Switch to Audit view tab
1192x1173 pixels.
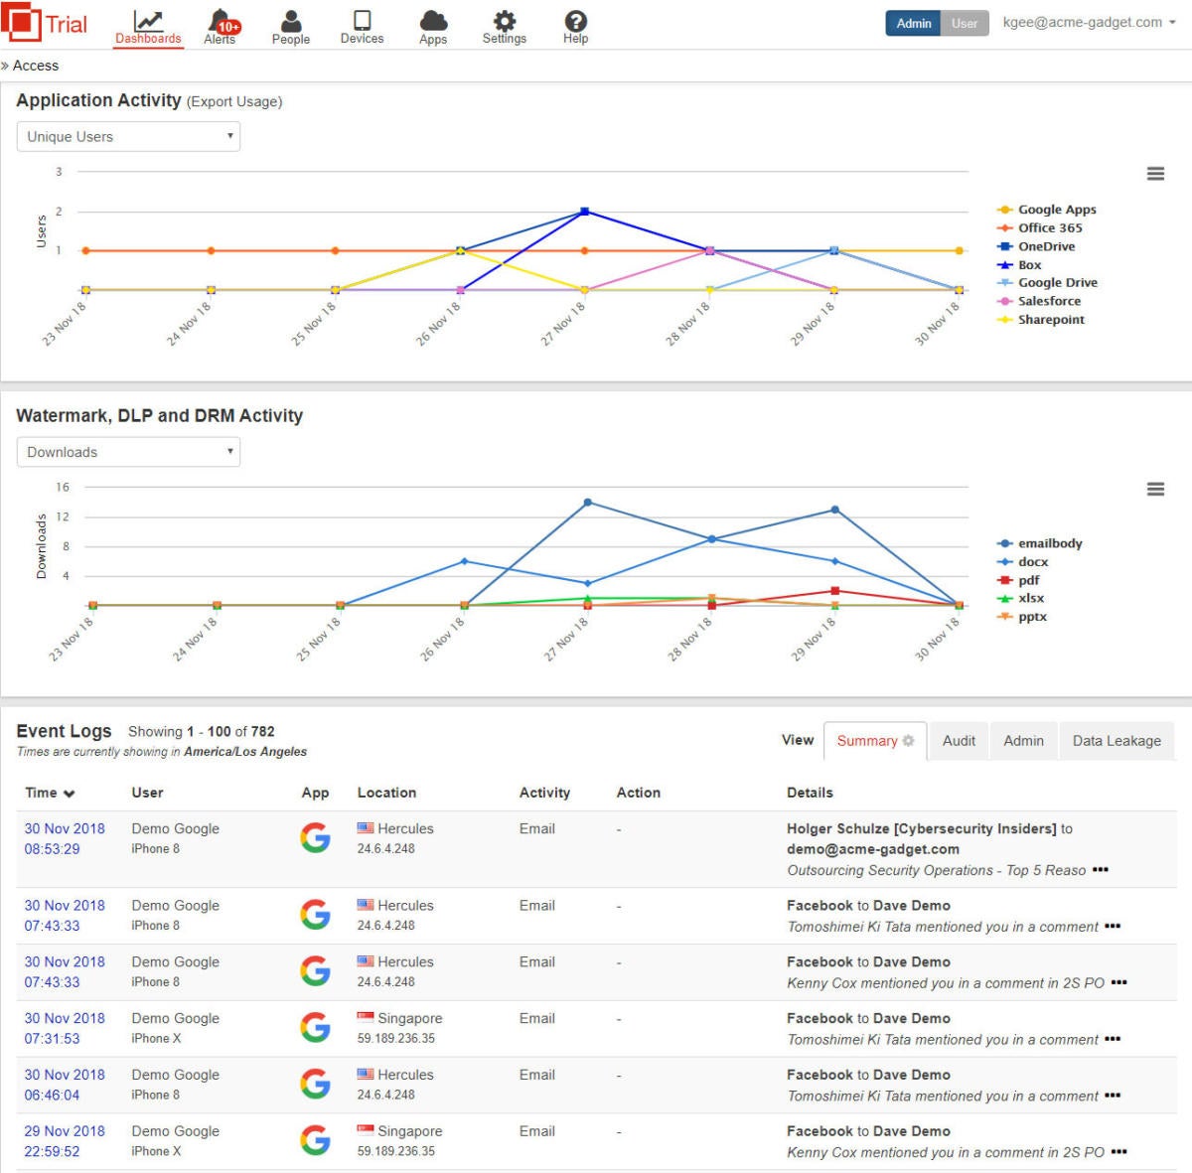[x=959, y=741]
